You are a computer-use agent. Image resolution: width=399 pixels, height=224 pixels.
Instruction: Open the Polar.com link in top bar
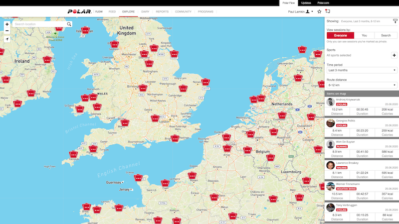[323, 3]
